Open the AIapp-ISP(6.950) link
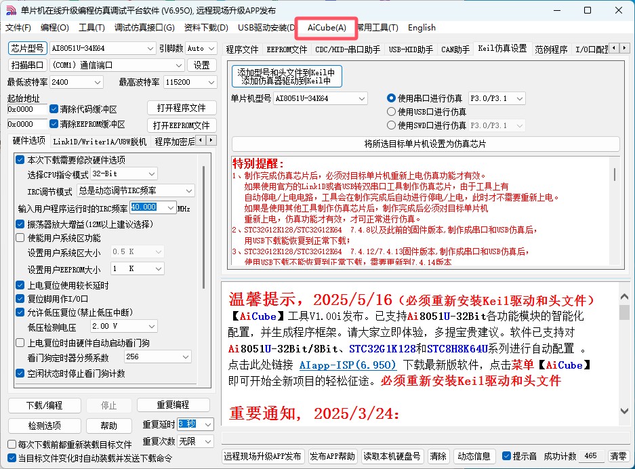Image resolution: width=635 pixels, height=469 pixels. click(x=348, y=365)
